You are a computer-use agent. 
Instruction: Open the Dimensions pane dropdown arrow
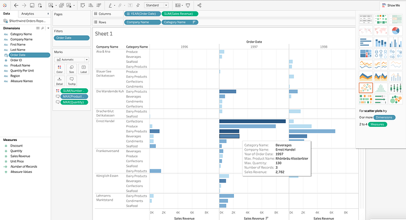tap(48, 28)
